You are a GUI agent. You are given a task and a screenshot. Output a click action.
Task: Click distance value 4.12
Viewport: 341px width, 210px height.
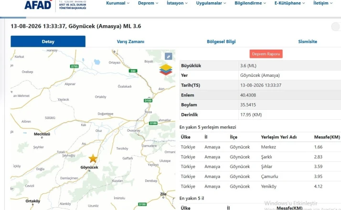pos(318,186)
